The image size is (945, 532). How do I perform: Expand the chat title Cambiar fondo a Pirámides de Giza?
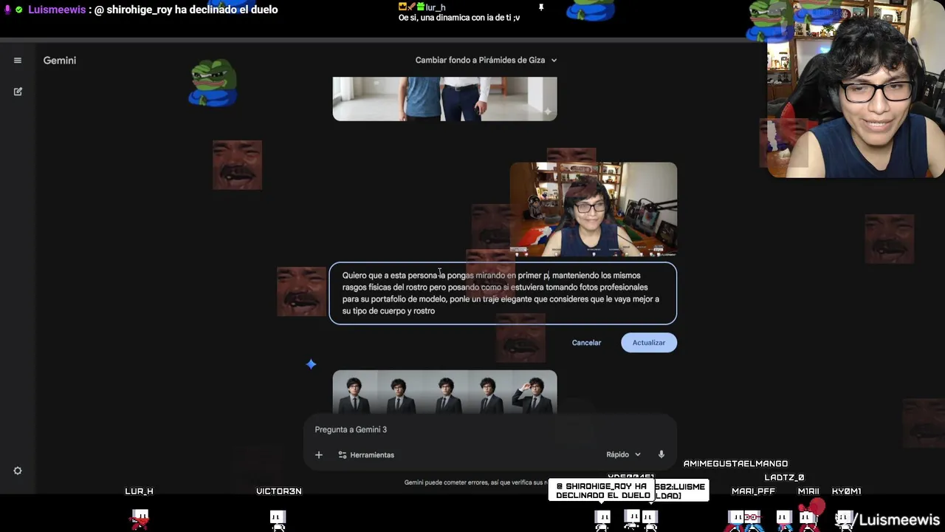click(x=486, y=61)
